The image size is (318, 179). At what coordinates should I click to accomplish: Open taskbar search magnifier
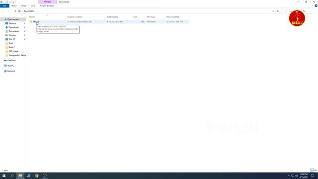(12, 176)
